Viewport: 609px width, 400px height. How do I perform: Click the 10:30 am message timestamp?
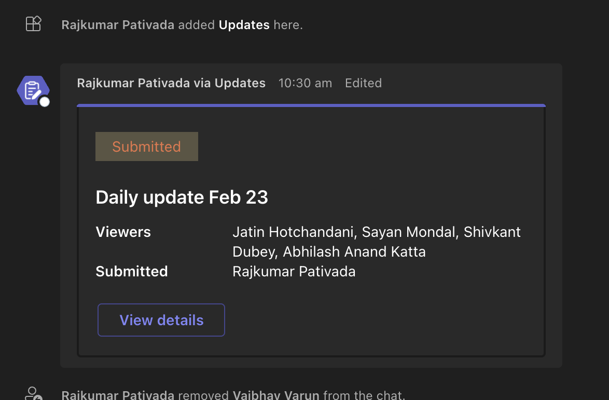coord(305,83)
